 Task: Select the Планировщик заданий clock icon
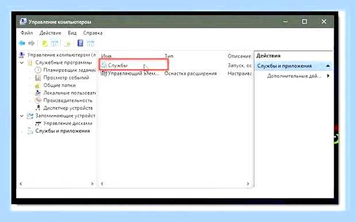point(38,70)
